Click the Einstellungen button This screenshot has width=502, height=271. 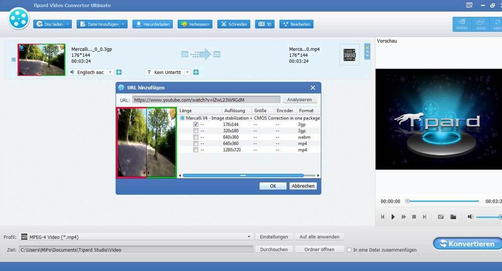[x=274, y=237]
